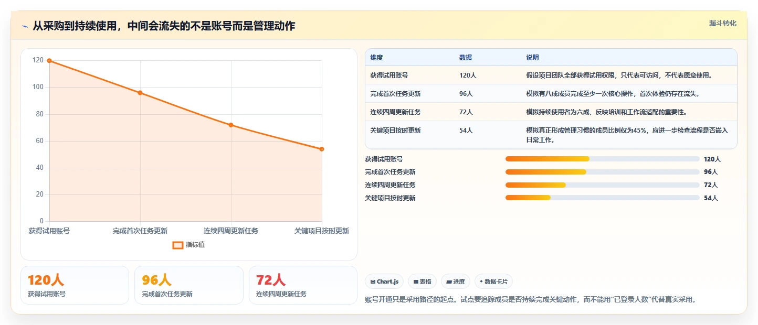The height and width of the screenshot is (325, 758).
Task: Click the 完成首次任务更新 progress bar
Action: coord(602,172)
